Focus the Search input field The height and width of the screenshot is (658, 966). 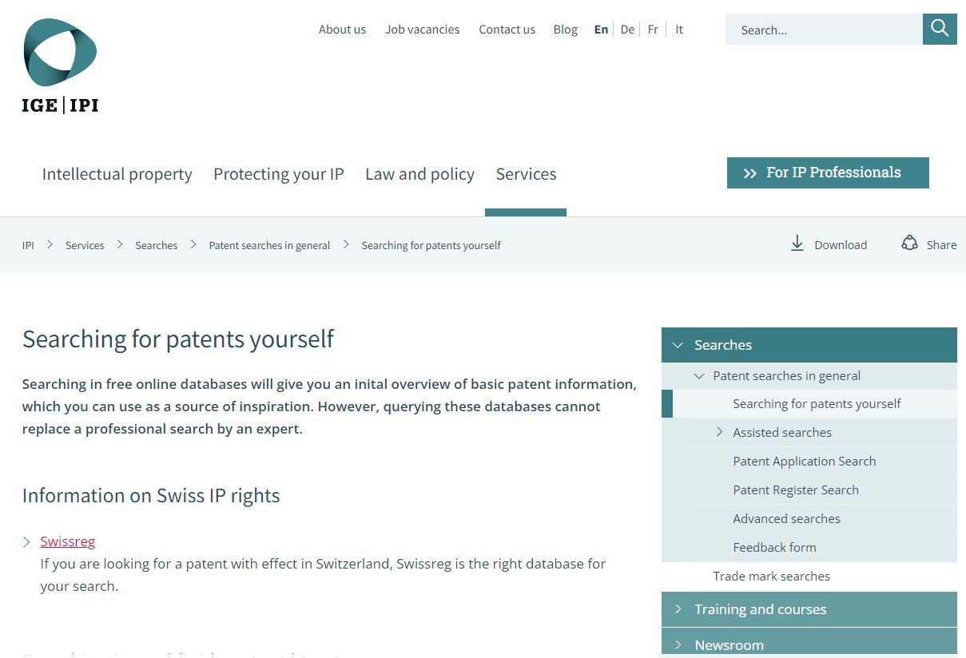pyautogui.click(x=824, y=30)
